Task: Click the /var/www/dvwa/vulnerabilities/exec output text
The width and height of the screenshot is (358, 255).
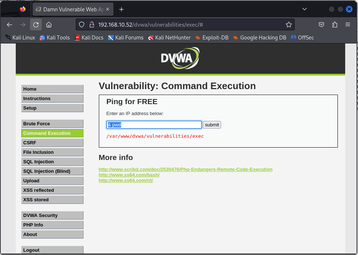Action: 155,136
